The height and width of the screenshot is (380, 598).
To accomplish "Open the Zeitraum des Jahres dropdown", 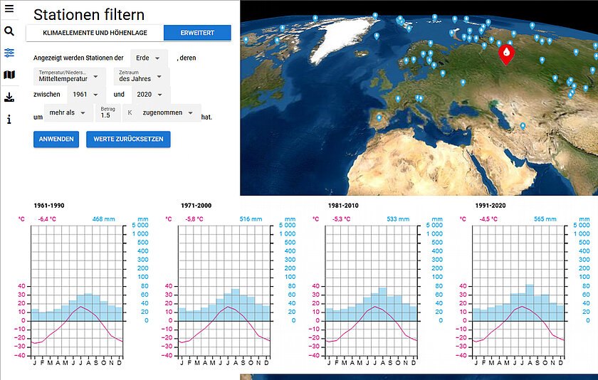I will 140,76.
